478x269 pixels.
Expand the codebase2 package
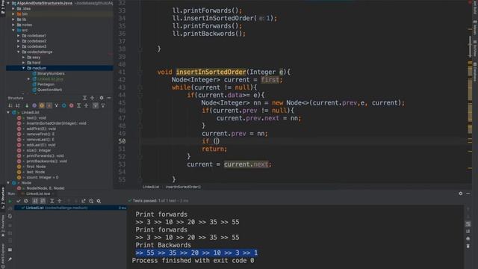point(19,41)
